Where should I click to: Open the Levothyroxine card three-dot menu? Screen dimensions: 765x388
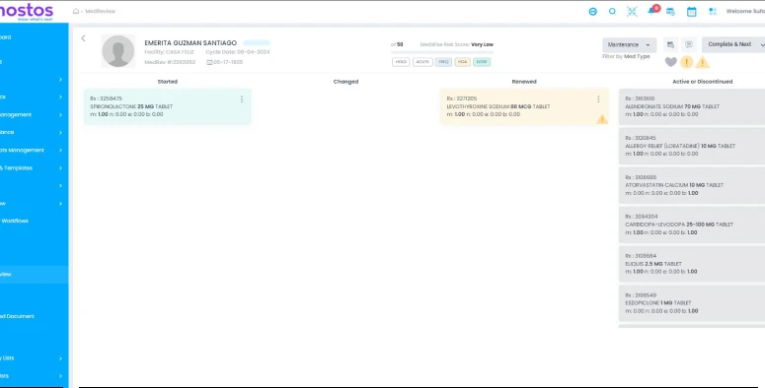point(598,99)
